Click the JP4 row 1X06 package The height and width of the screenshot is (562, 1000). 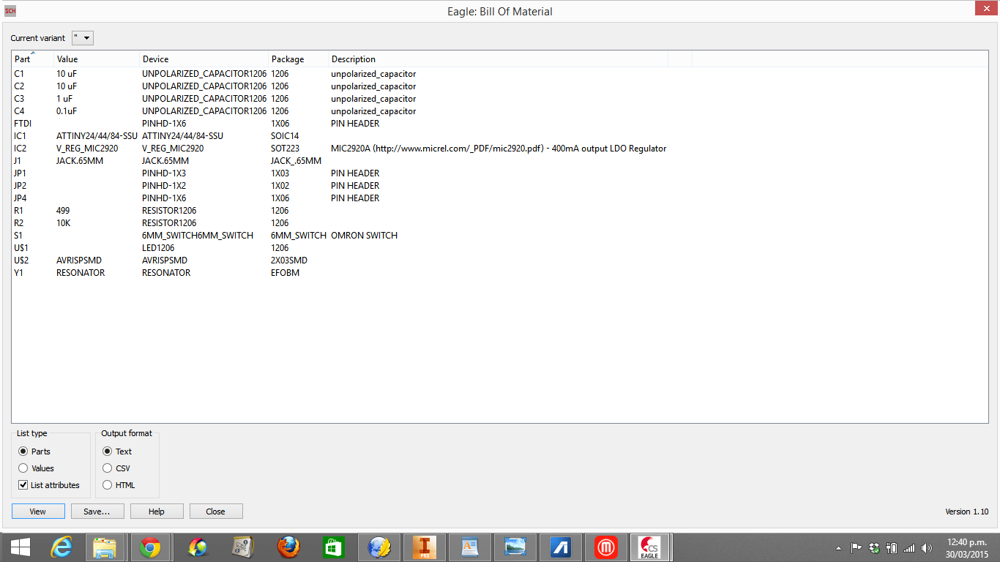coord(280,198)
